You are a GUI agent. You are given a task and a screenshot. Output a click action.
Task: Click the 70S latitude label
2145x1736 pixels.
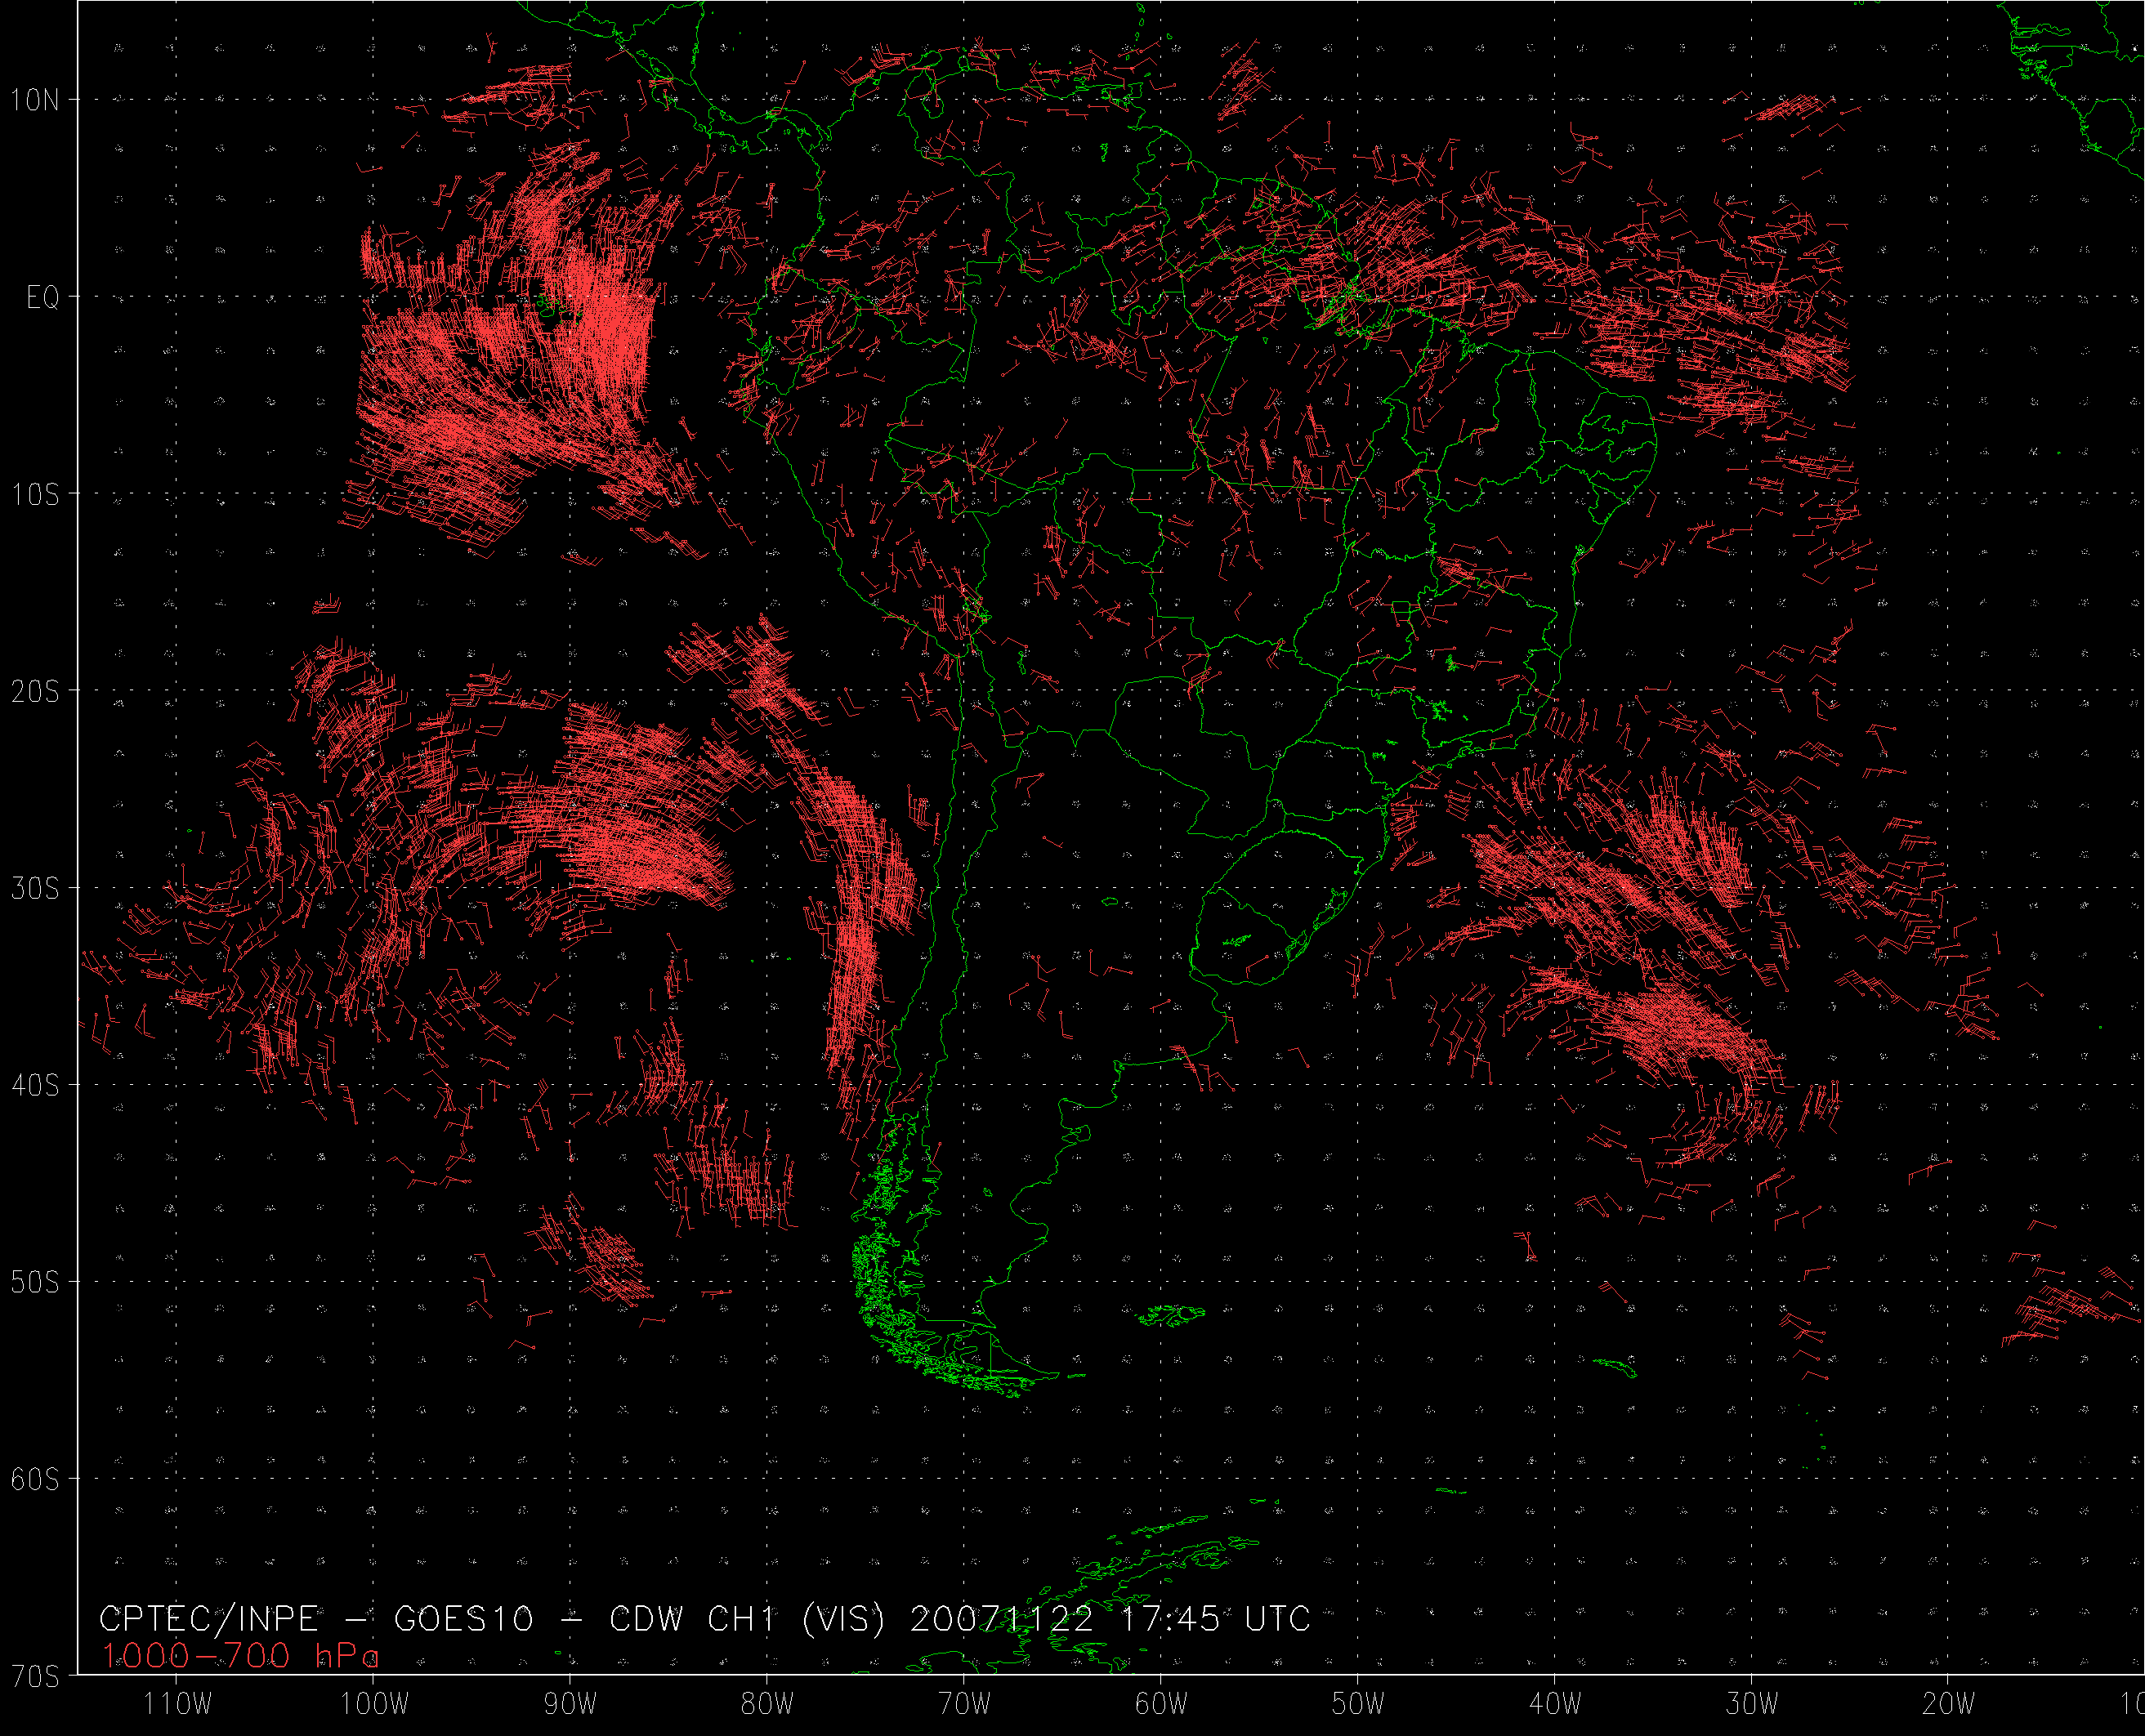(x=35, y=1676)
